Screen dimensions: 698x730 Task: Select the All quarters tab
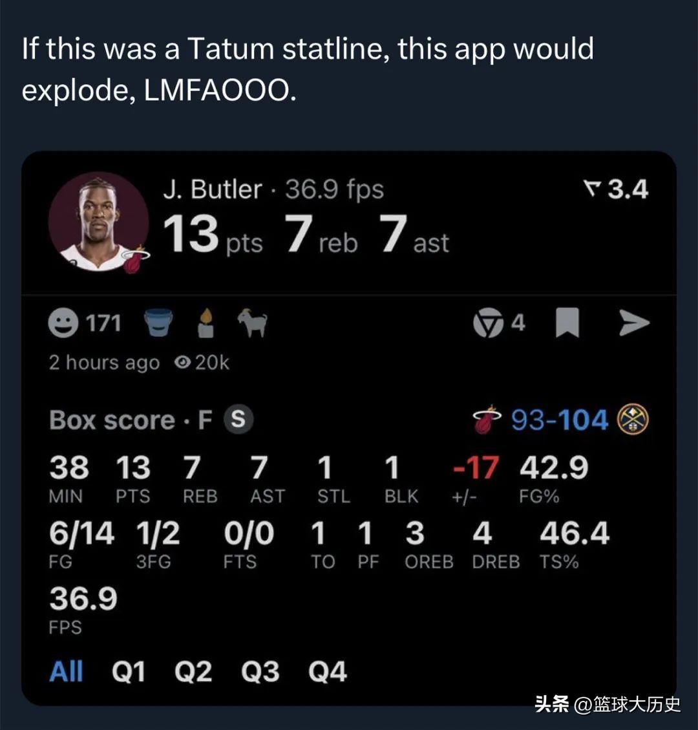(x=66, y=672)
